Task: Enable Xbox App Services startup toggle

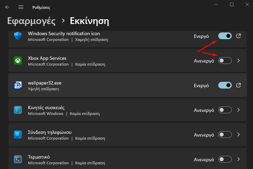Action: 225,61
